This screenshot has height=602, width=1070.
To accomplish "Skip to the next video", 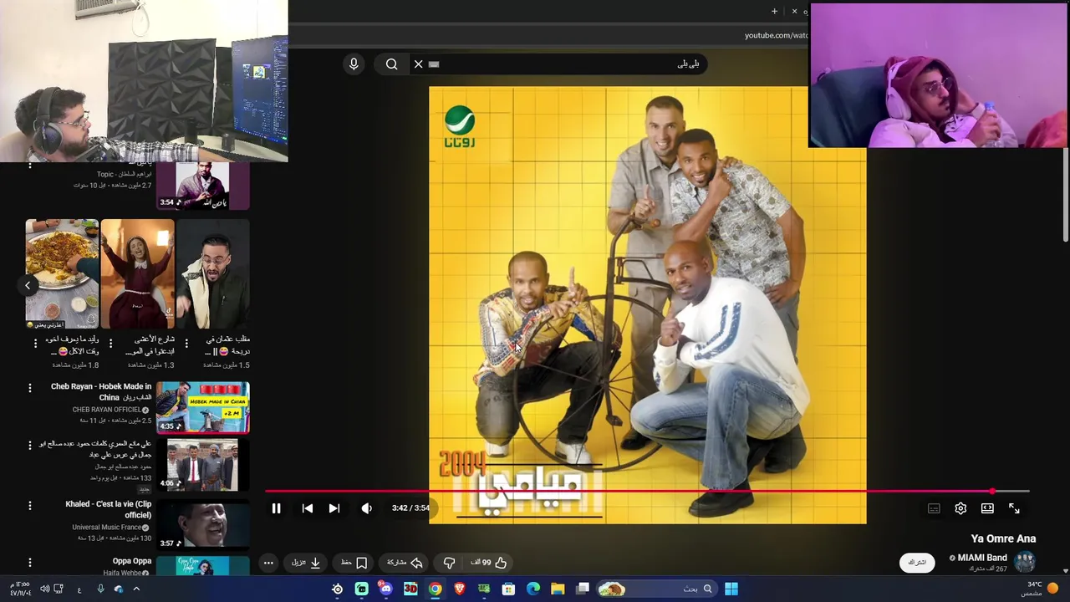I will pyautogui.click(x=334, y=508).
